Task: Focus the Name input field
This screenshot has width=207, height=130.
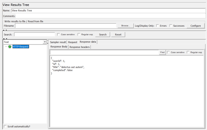Action: pyautogui.click(x=108, y=10)
